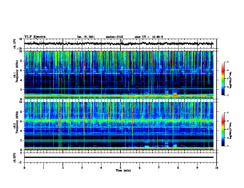The image size is (244, 188).
Task: Click time axis tick label "1"
Action: (x=43, y=168)
